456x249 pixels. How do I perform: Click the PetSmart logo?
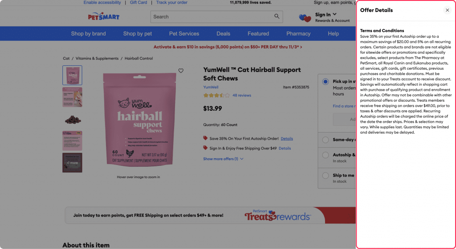pos(104,16)
